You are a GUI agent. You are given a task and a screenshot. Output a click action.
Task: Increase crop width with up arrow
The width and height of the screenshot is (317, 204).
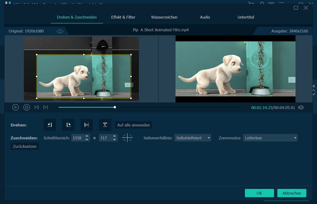87,136
